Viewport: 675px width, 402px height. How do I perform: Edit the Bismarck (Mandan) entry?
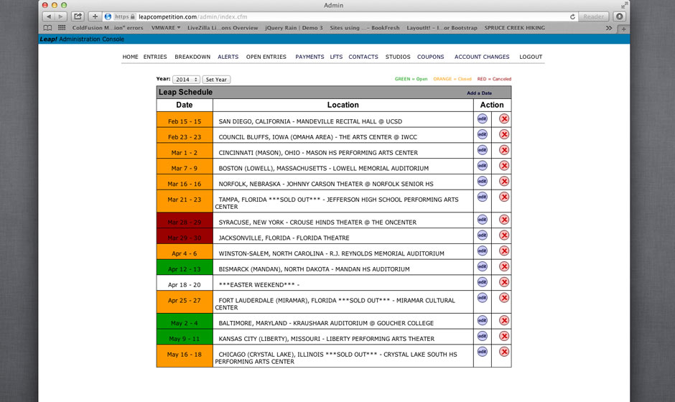482,266
